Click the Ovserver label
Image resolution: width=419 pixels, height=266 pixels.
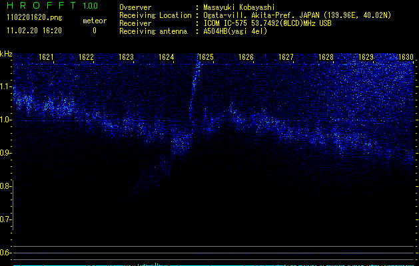click(135, 7)
